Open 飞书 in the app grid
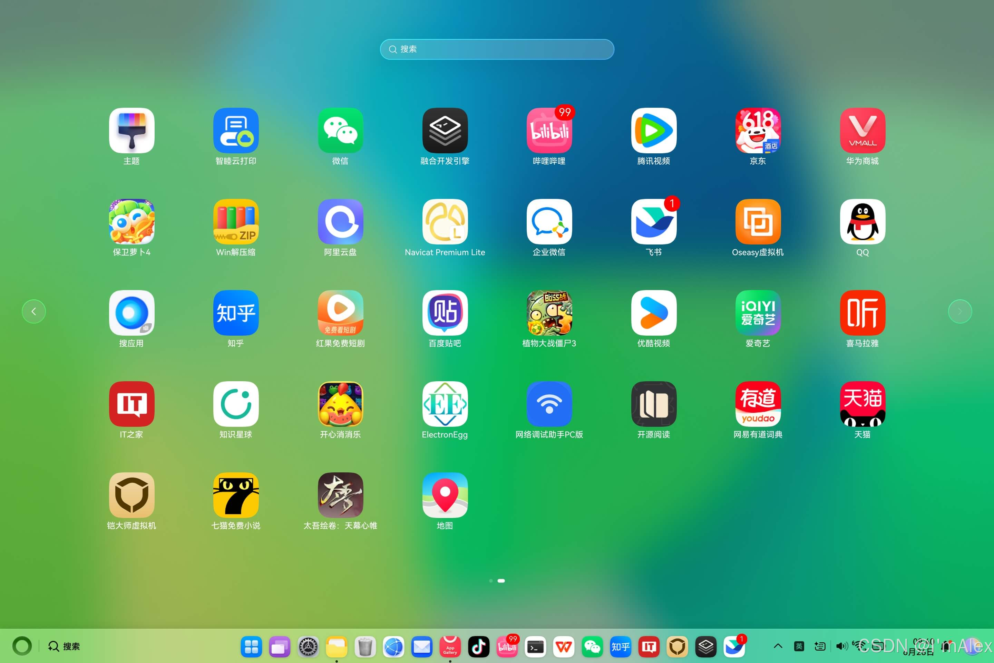The height and width of the screenshot is (663, 994). click(x=654, y=222)
